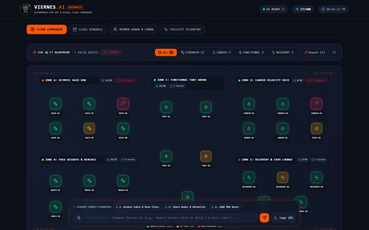Viewport: 369px width, 230px height.
Task: Click the Viernes.AI shield logo
Action: coord(26,9)
